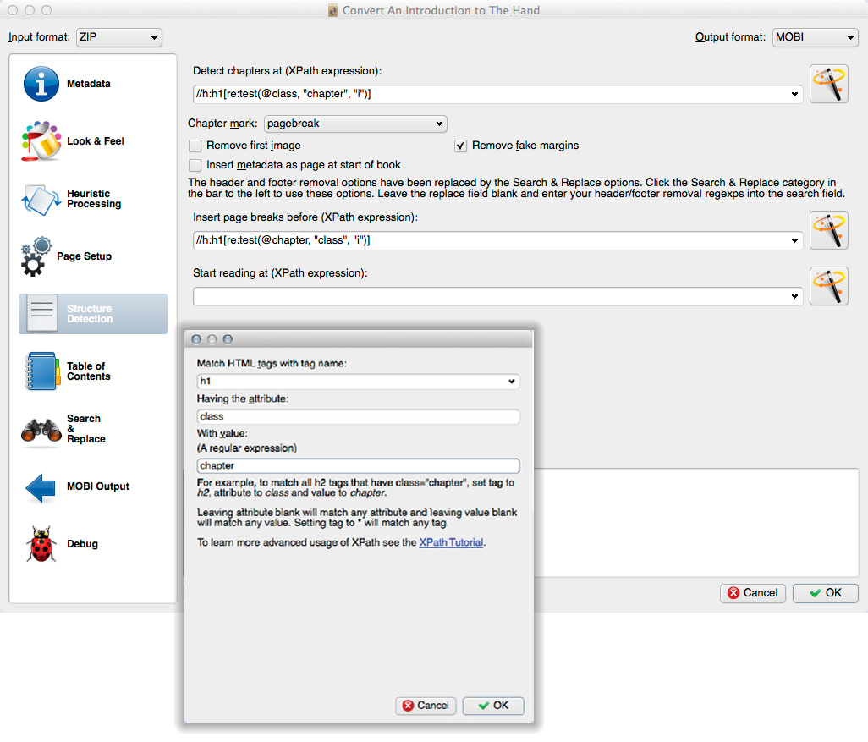Expand the Output format MOBI dropdown
Image resolution: width=868 pixels, height=742 pixels.
815,37
